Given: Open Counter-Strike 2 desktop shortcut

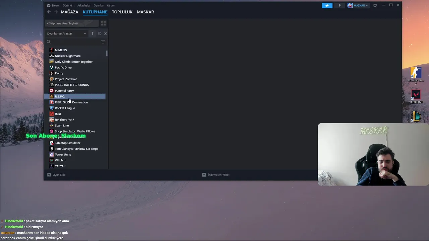Looking at the screenshot, I should point(416,76).
